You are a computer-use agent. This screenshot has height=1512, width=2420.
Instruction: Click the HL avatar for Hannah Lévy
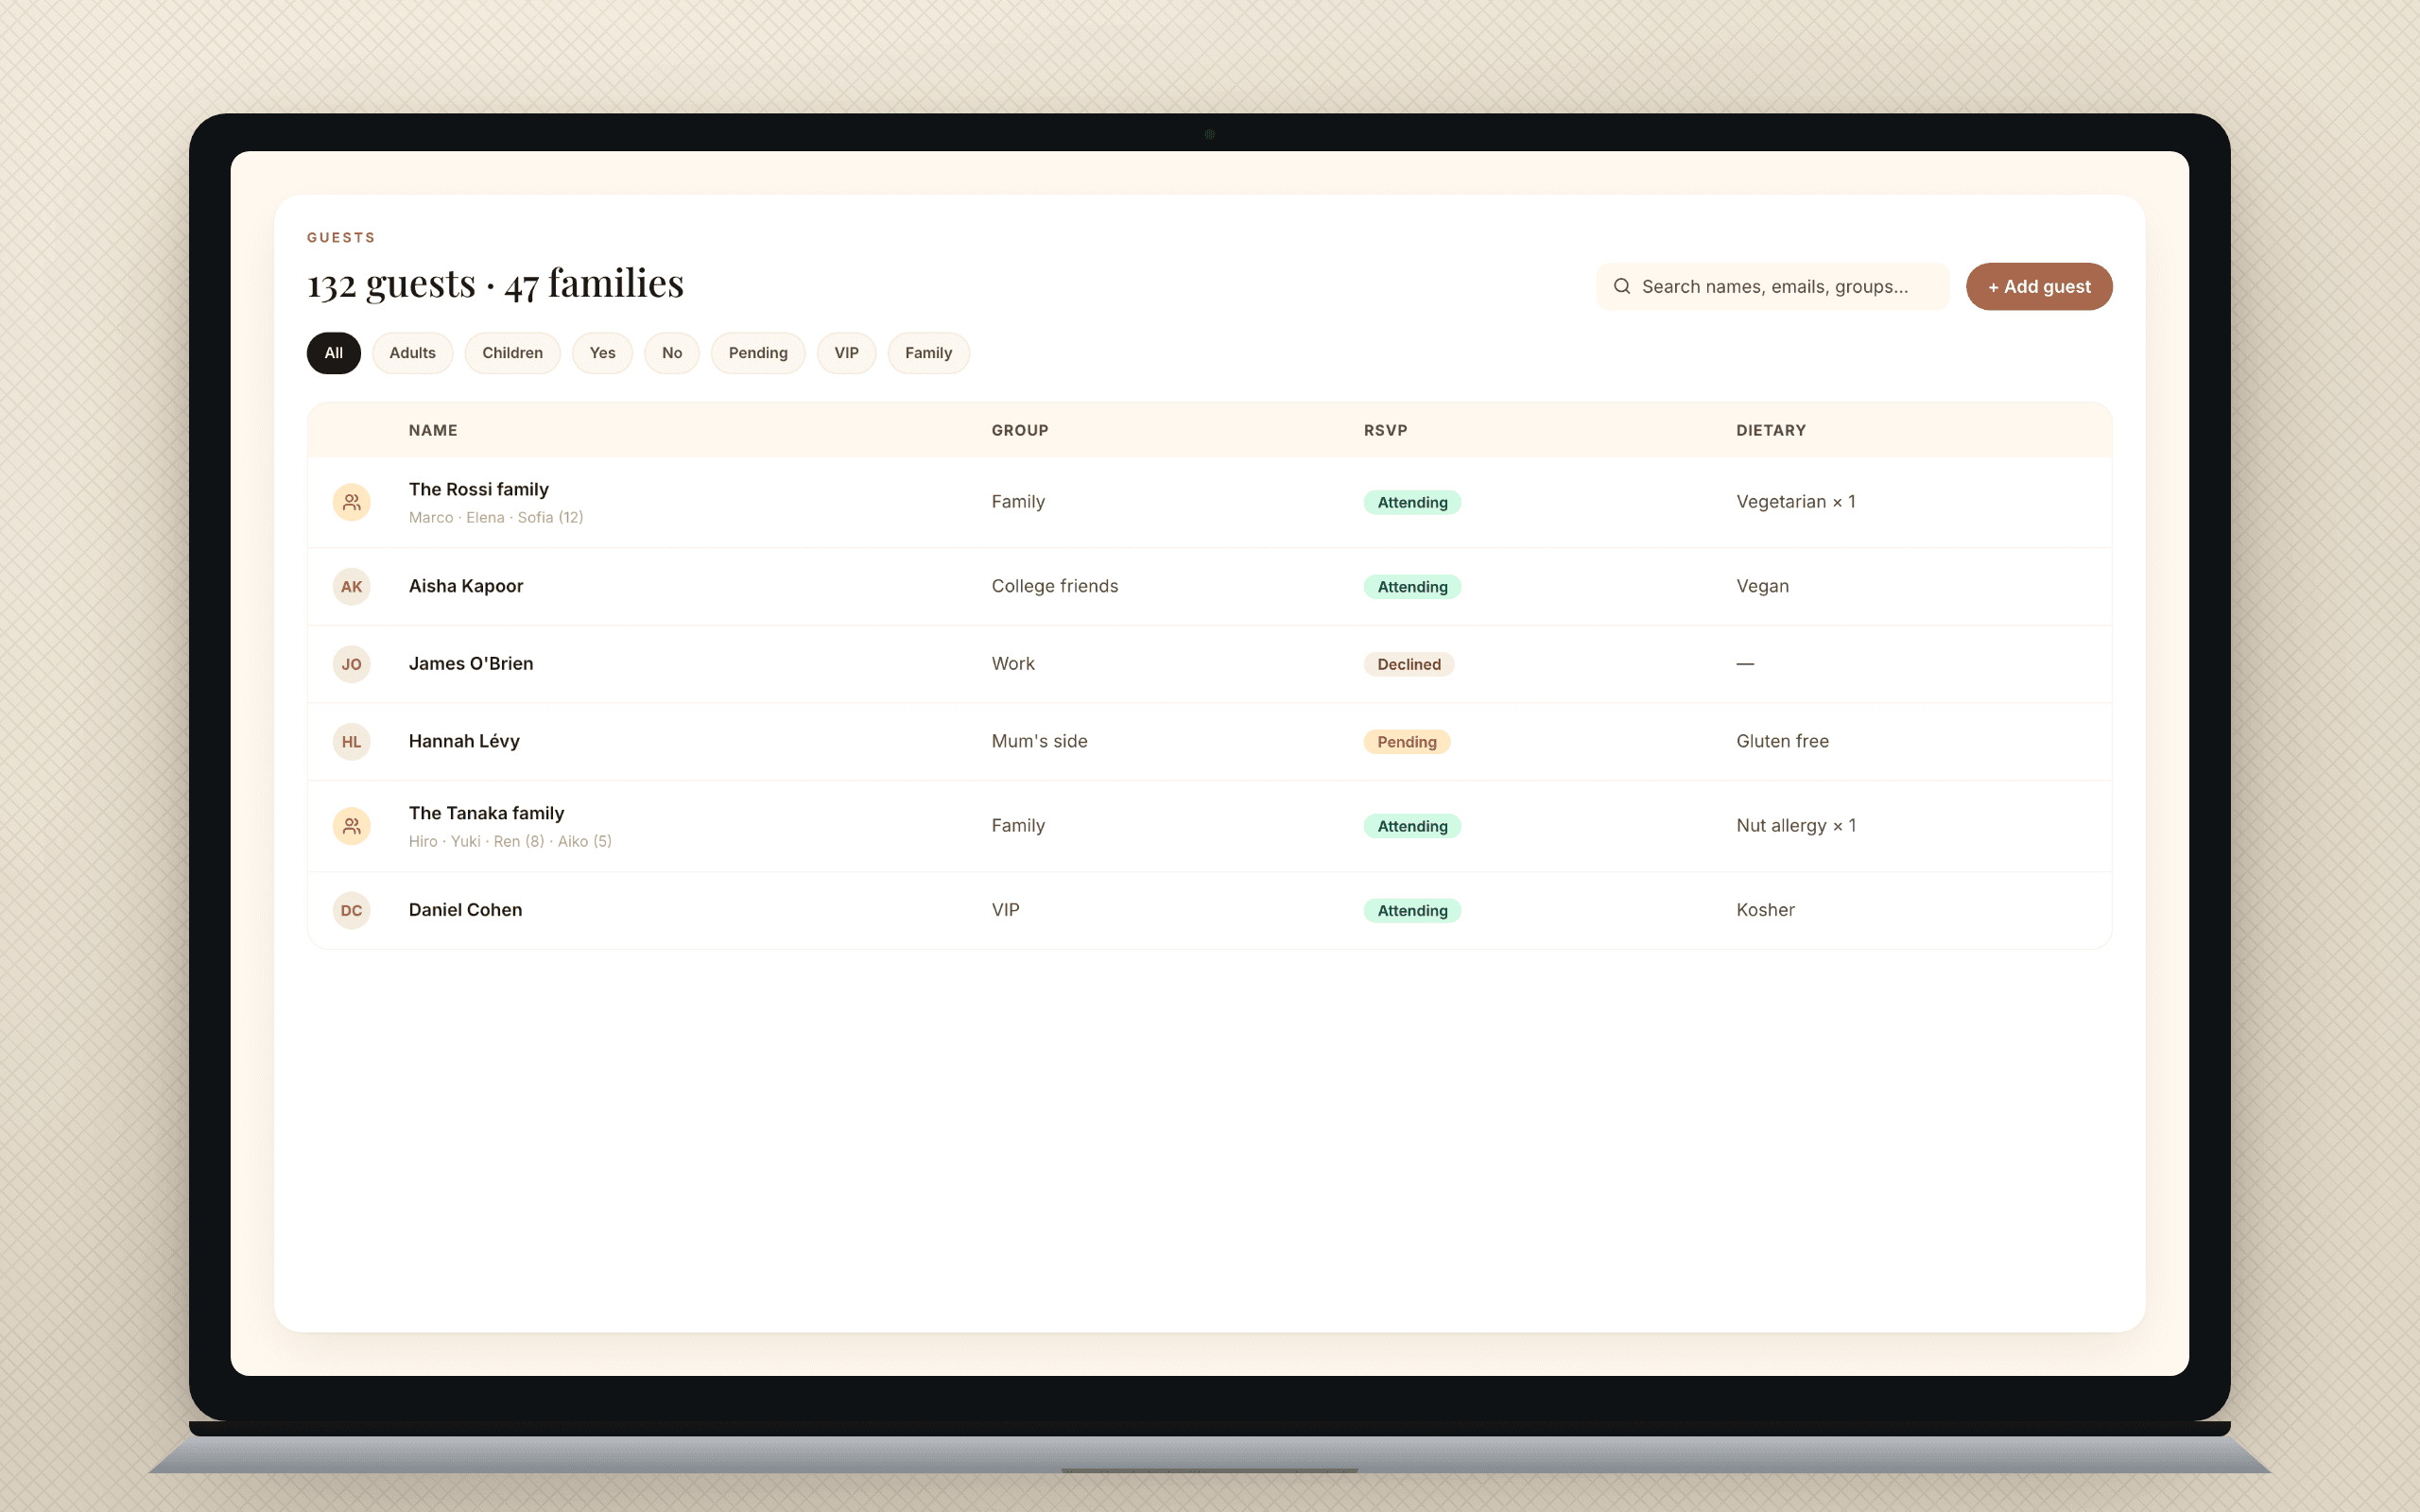tap(351, 742)
